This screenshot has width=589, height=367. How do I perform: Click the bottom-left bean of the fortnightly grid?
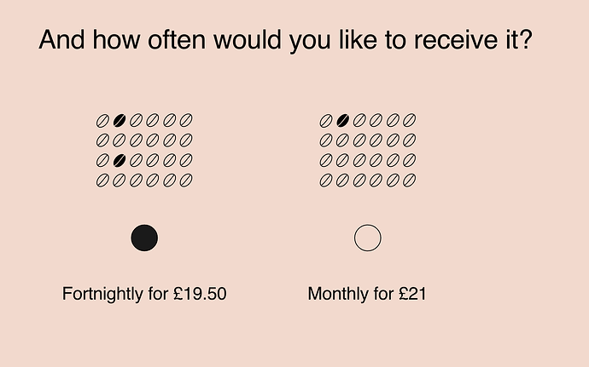tap(103, 181)
